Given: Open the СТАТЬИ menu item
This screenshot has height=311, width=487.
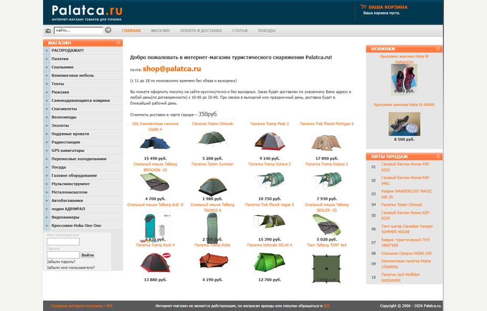Looking at the screenshot, I should 240,31.
